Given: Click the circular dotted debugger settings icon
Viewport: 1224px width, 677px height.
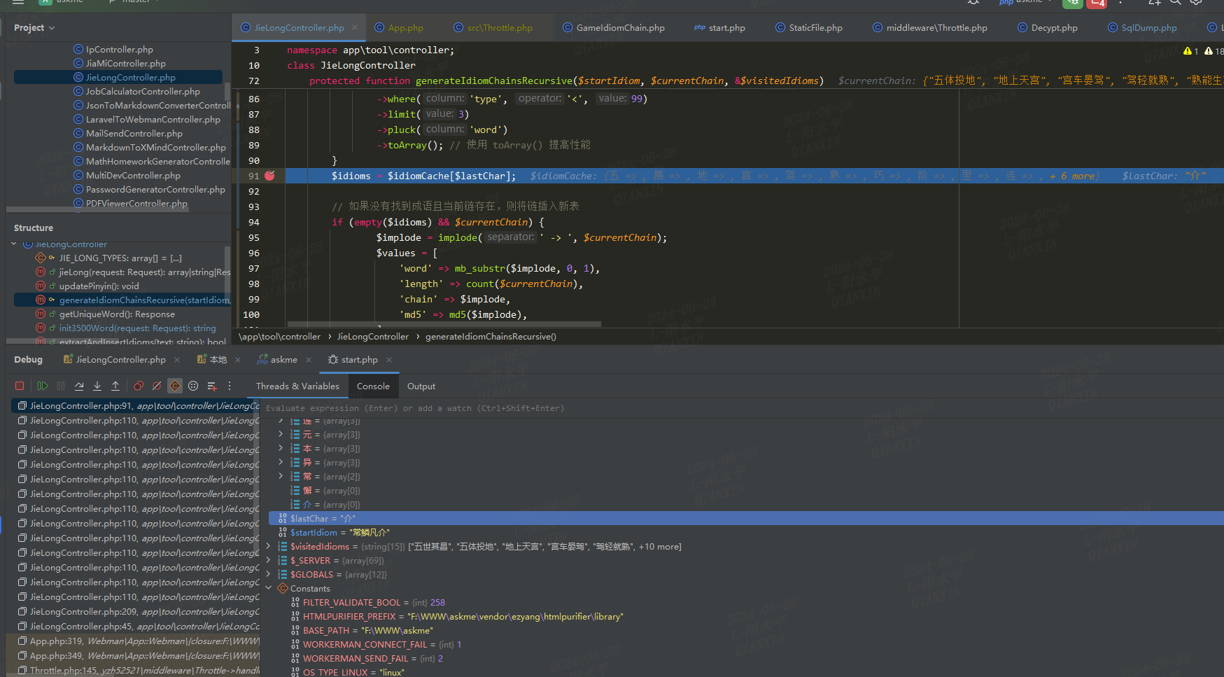Looking at the screenshot, I should point(193,386).
